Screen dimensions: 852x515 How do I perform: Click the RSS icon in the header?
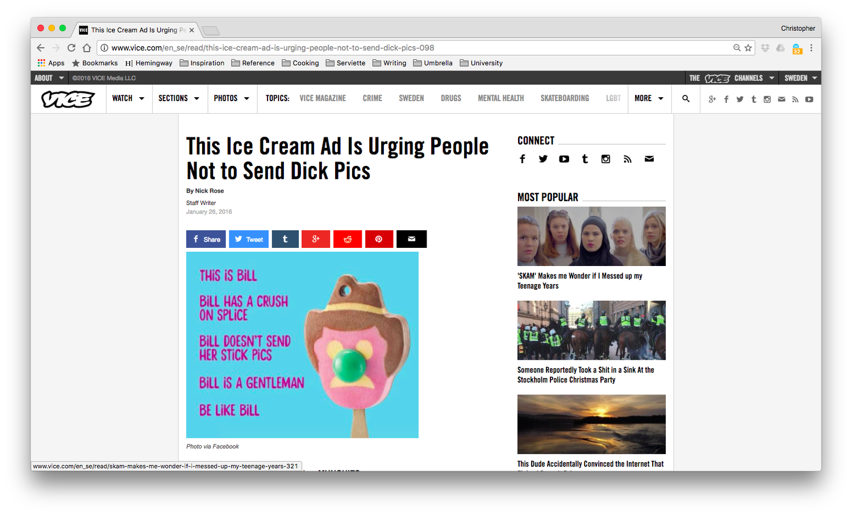[795, 99]
